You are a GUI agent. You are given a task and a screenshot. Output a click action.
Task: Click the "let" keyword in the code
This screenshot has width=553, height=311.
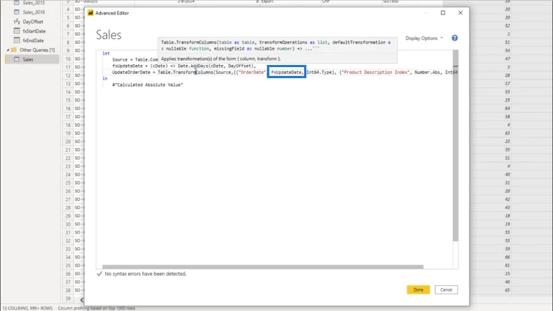coord(106,53)
